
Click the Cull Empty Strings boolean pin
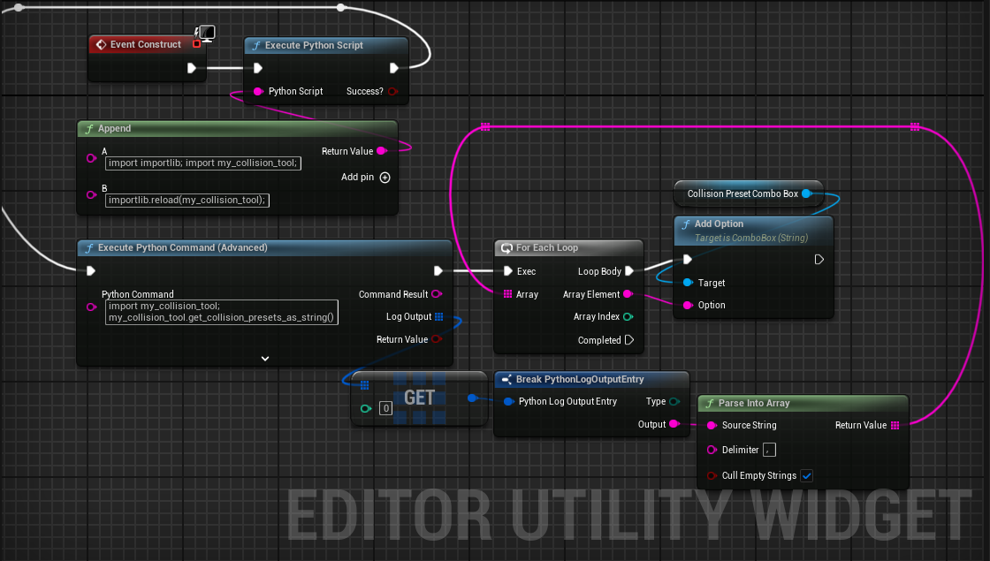(x=712, y=476)
